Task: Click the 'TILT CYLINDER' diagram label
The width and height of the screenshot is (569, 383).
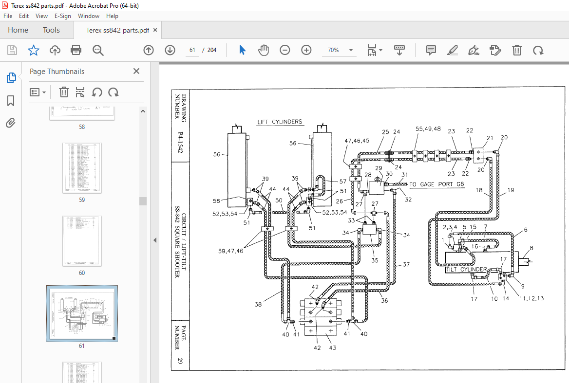Action: 466,269
